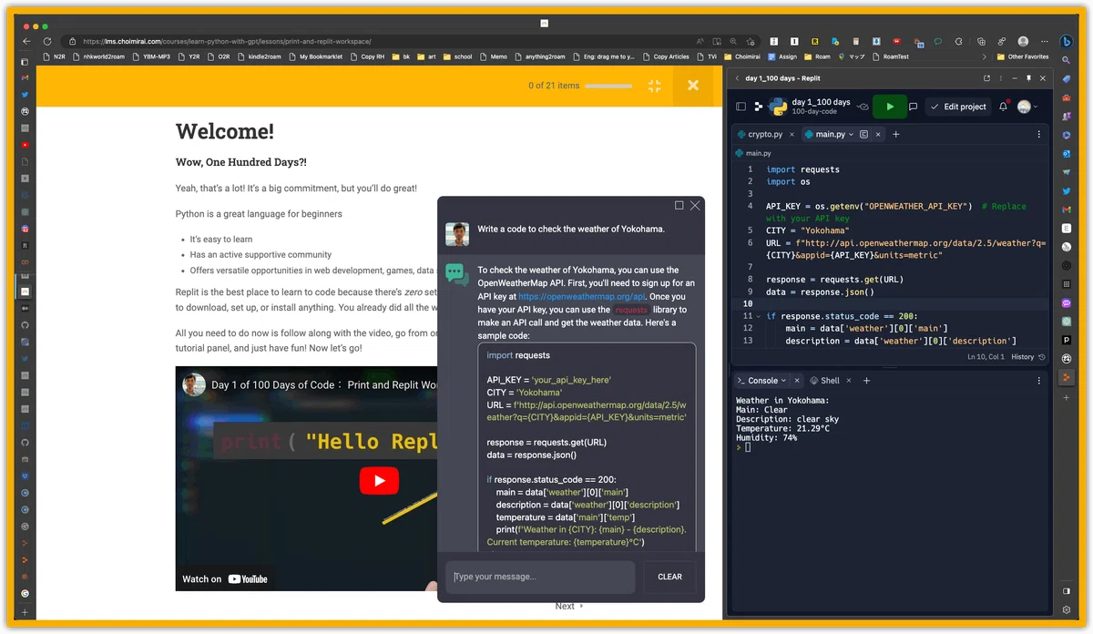1093x634 pixels.
Task: Add page to favorites star icon
Action: [x=751, y=41]
